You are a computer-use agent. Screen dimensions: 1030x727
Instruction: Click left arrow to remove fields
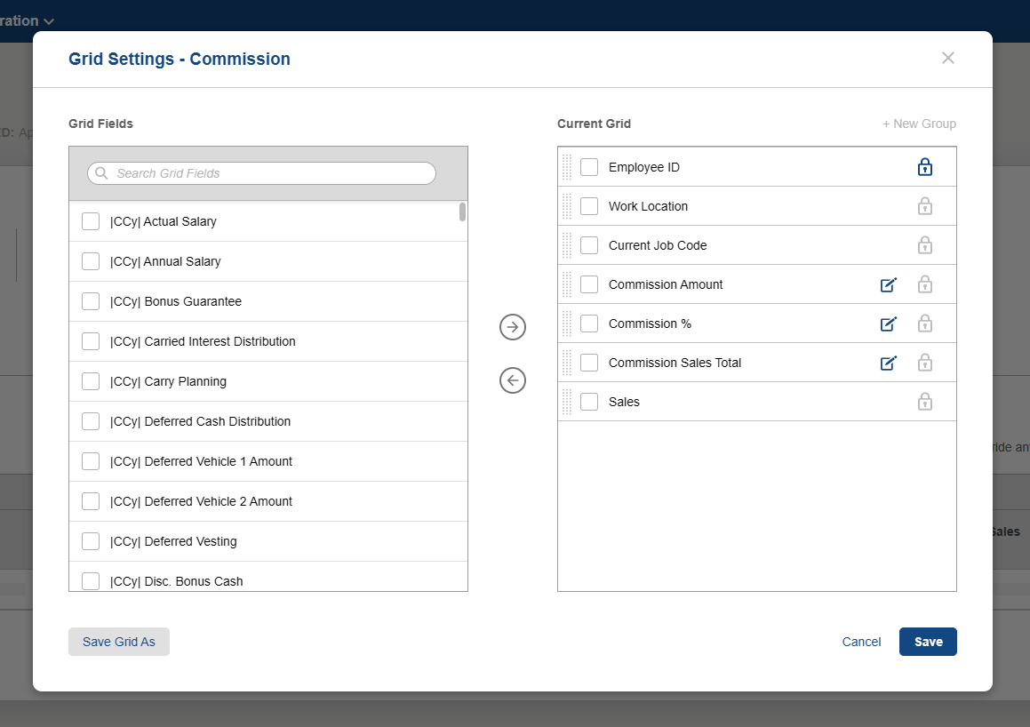pos(513,381)
